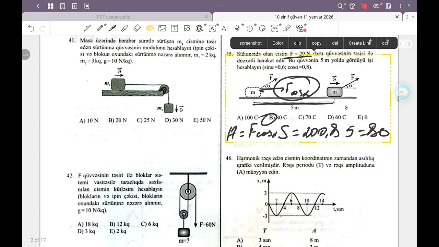The image size is (439, 247).
Task: Select the laser pointer tool
Action: pyautogui.click(x=287, y=28)
